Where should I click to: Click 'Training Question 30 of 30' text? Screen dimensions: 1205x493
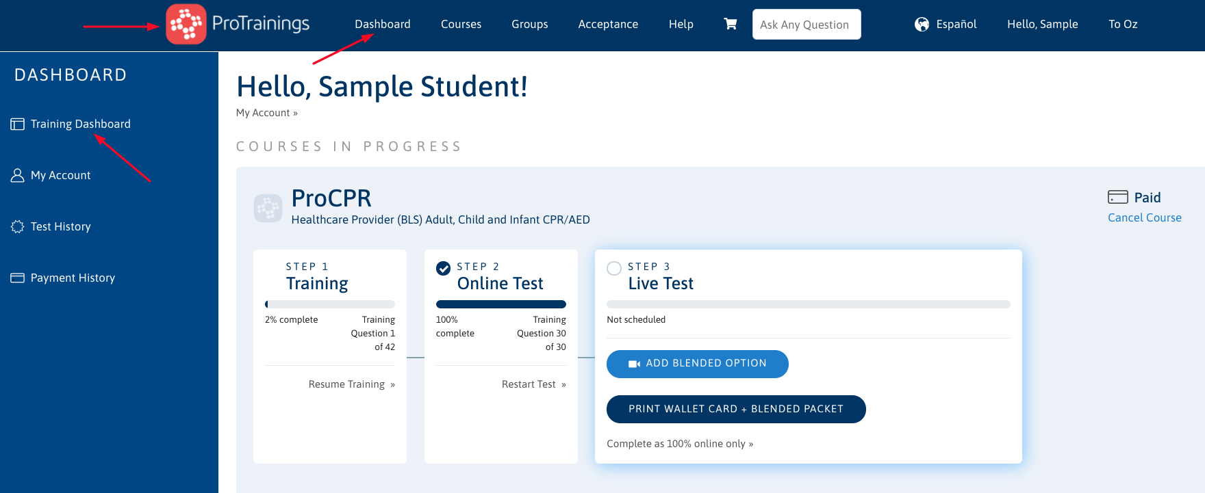(542, 333)
